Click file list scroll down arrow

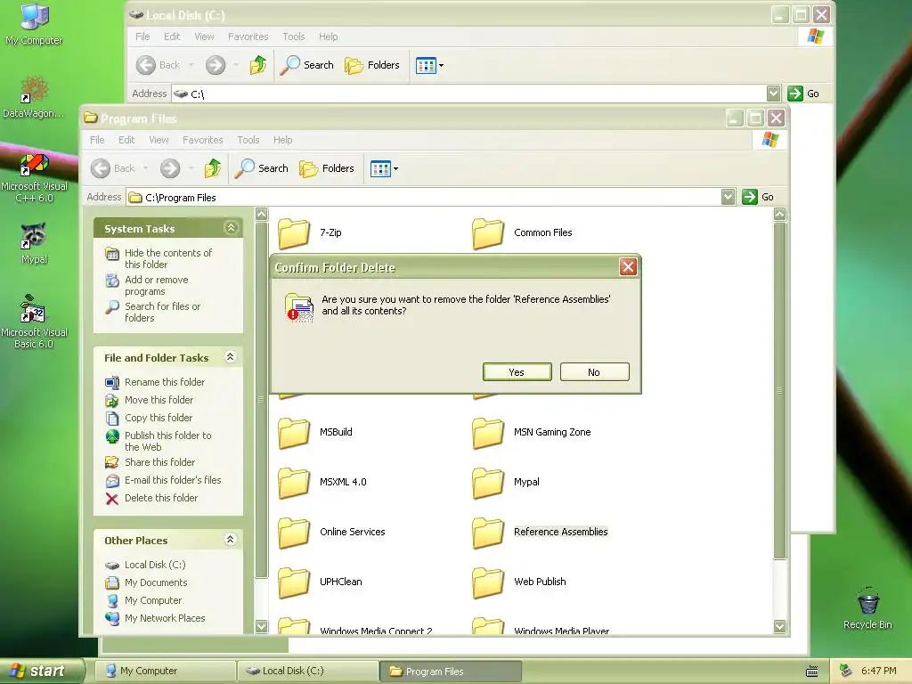[779, 626]
